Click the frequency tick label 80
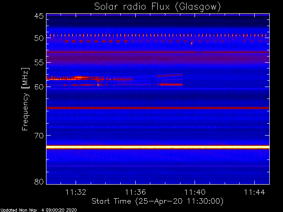The width and height of the screenshot is (283, 212). [x=39, y=182]
